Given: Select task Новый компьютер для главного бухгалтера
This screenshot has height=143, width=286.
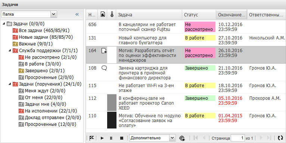Looking at the screenshot, I should click(x=143, y=40).
